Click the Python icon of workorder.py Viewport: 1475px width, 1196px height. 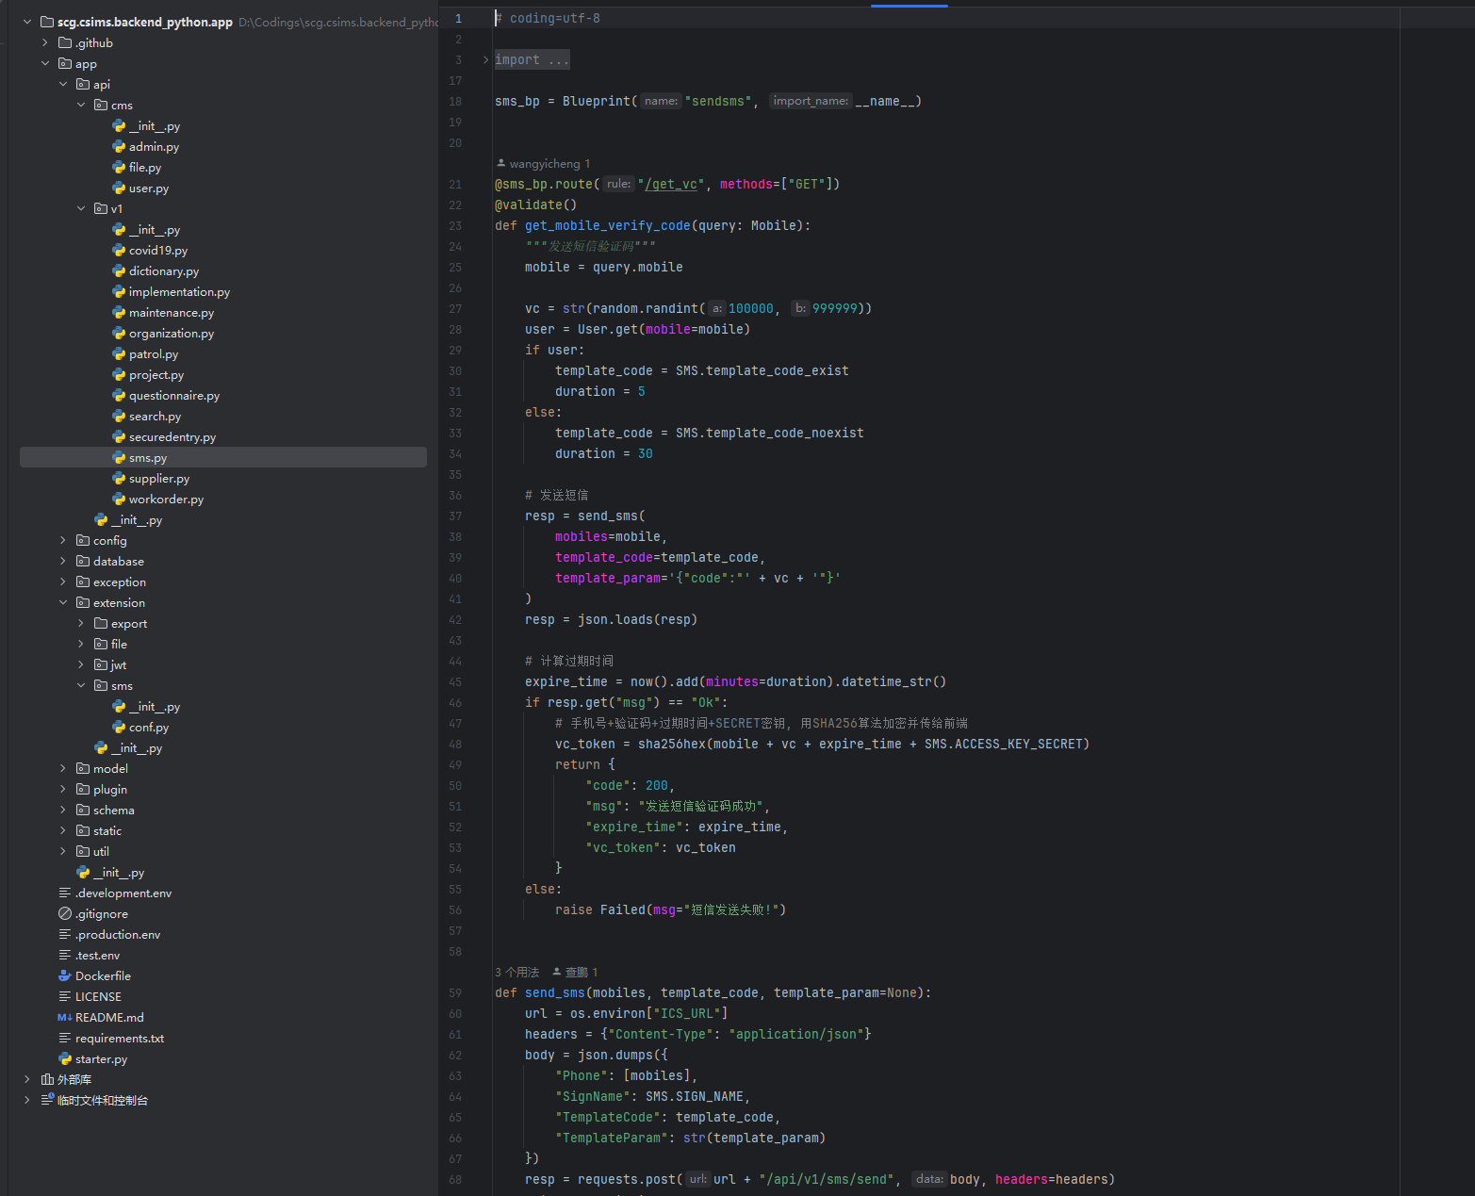pos(119,499)
